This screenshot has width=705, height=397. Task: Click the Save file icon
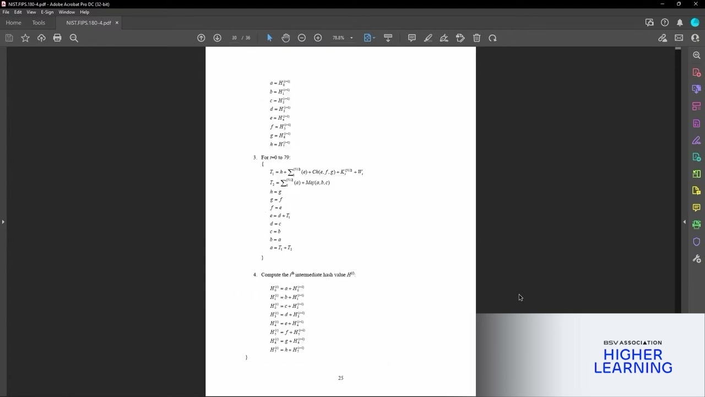point(9,38)
